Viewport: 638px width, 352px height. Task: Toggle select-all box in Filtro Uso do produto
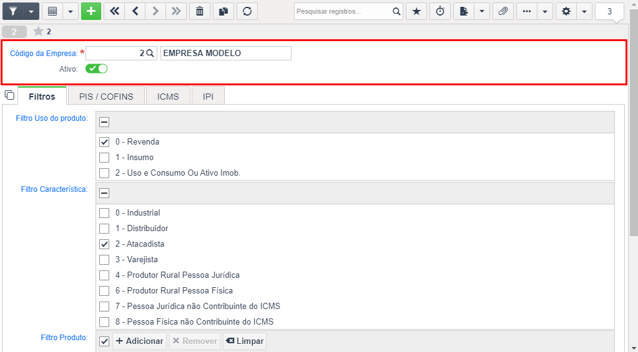(104, 122)
